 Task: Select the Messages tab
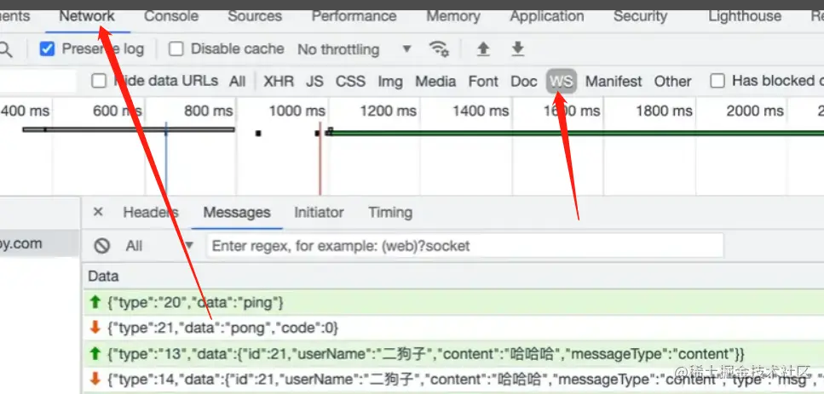point(237,213)
